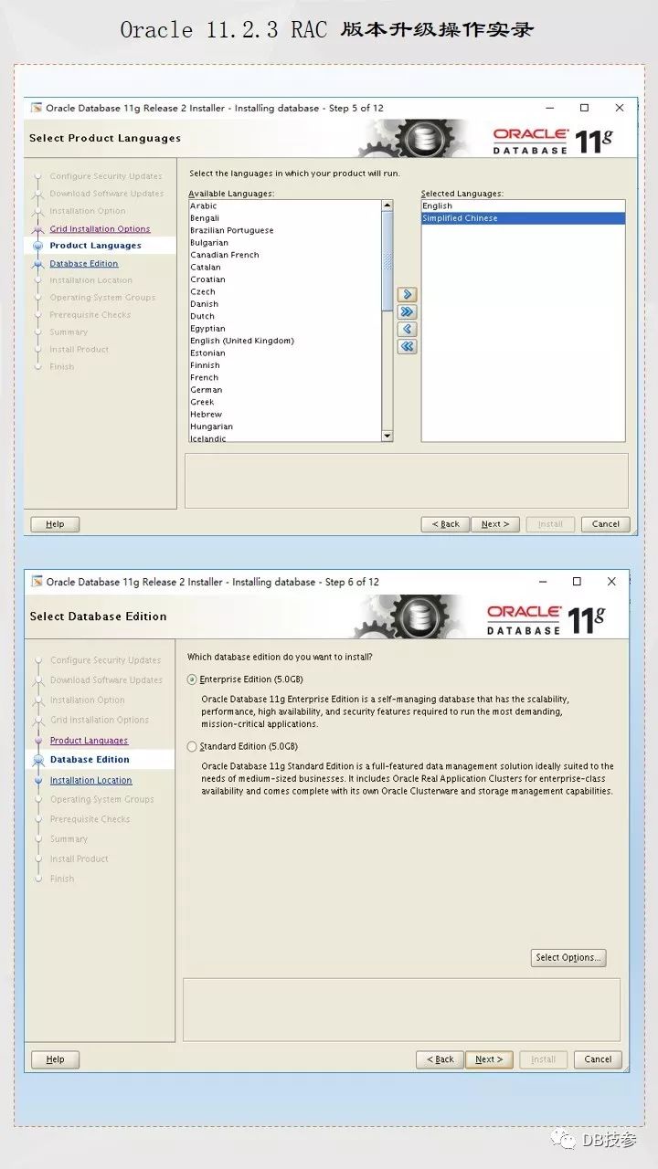Click Cancel button in Step 5 window
Viewport: 658px width, 1169px height.
pos(606,524)
